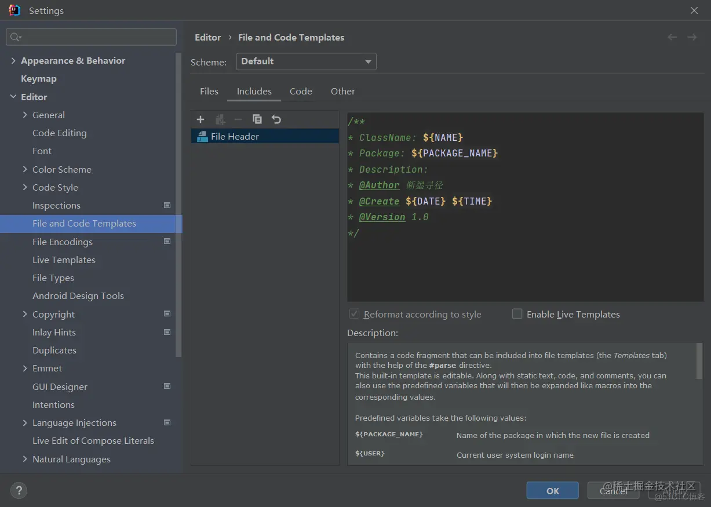This screenshot has height=507, width=711.
Task: Click the Editor breadcrumb link
Action: tap(207, 37)
